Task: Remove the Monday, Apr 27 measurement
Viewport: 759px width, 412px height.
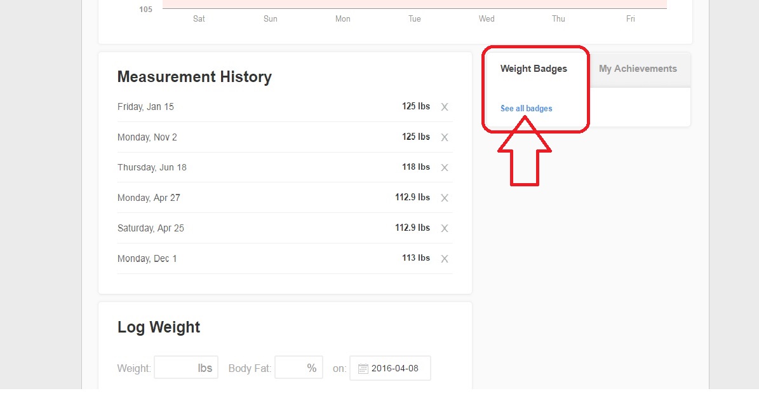Action: pyautogui.click(x=445, y=198)
